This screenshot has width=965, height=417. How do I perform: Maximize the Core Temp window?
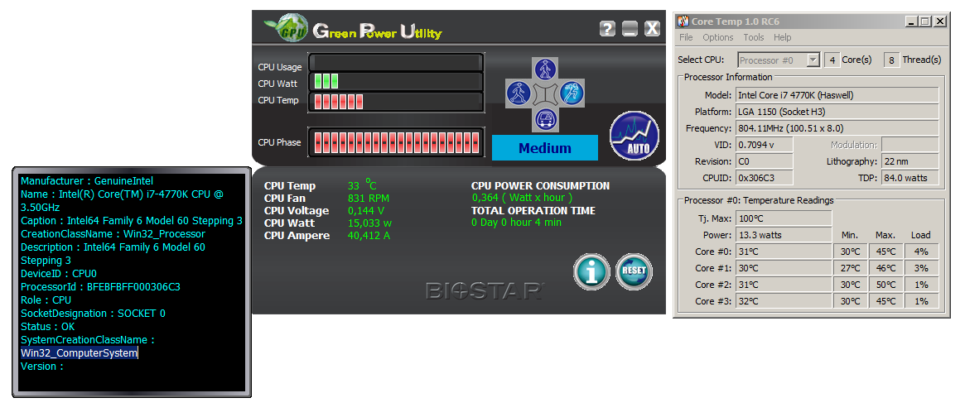[925, 22]
